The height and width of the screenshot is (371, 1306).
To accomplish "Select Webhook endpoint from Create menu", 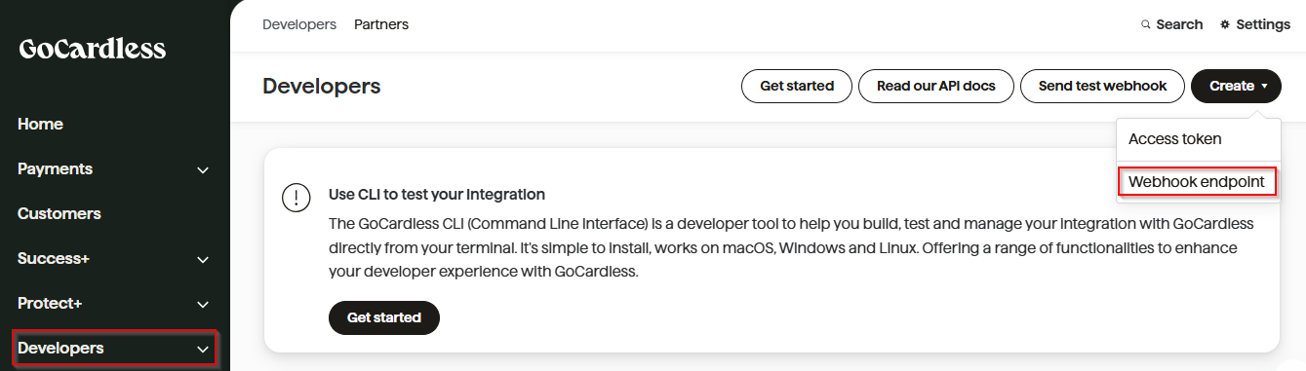I will coord(1197,181).
